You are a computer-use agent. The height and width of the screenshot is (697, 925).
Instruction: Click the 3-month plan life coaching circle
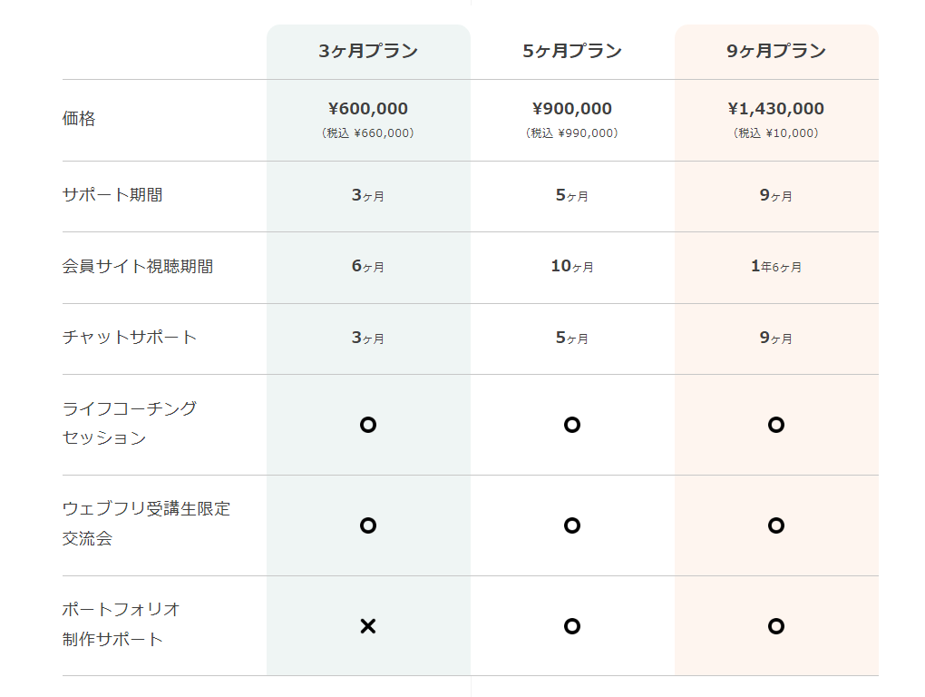(367, 425)
